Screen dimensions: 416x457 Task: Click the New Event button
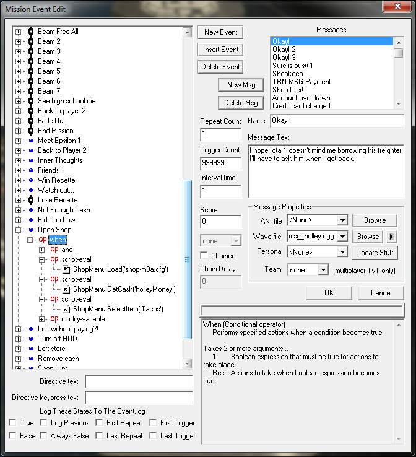[220, 32]
